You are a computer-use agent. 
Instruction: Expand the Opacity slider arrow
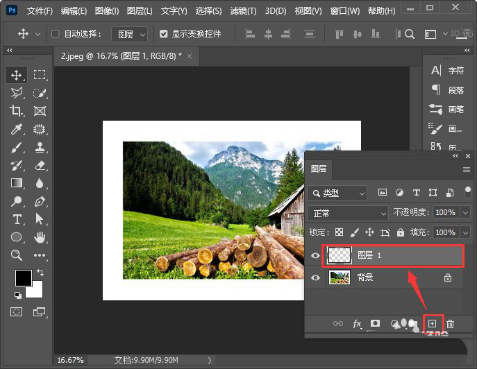pyautogui.click(x=466, y=212)
